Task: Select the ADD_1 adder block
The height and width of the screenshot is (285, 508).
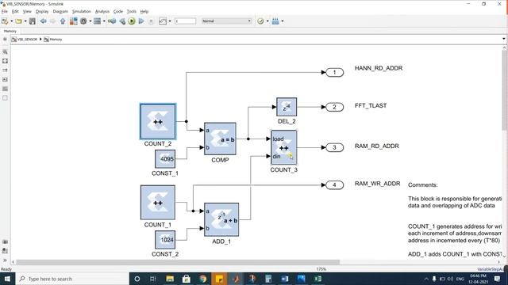Action: (221, 220)
